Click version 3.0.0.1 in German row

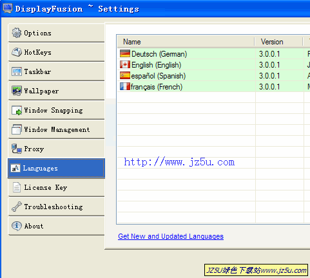[269, 54]
